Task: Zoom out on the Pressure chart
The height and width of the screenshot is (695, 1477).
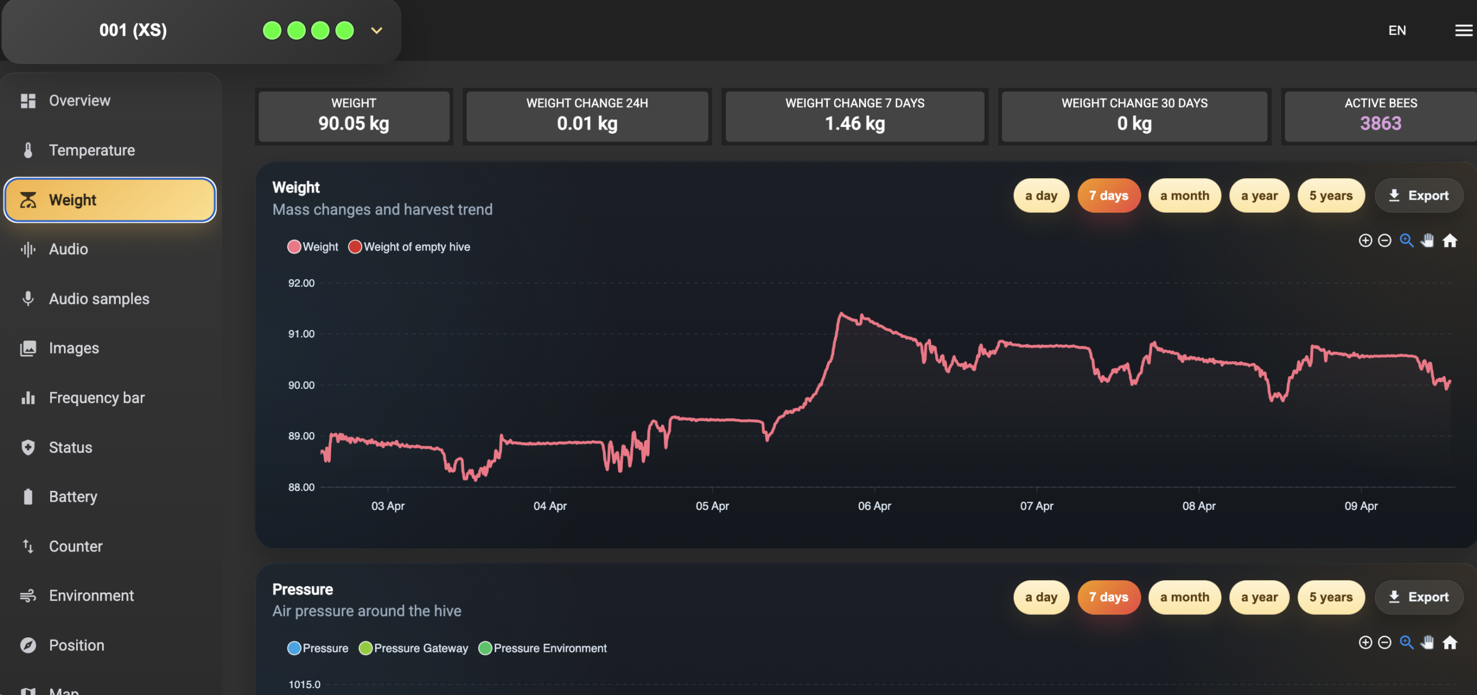Action: point(1385,643)
